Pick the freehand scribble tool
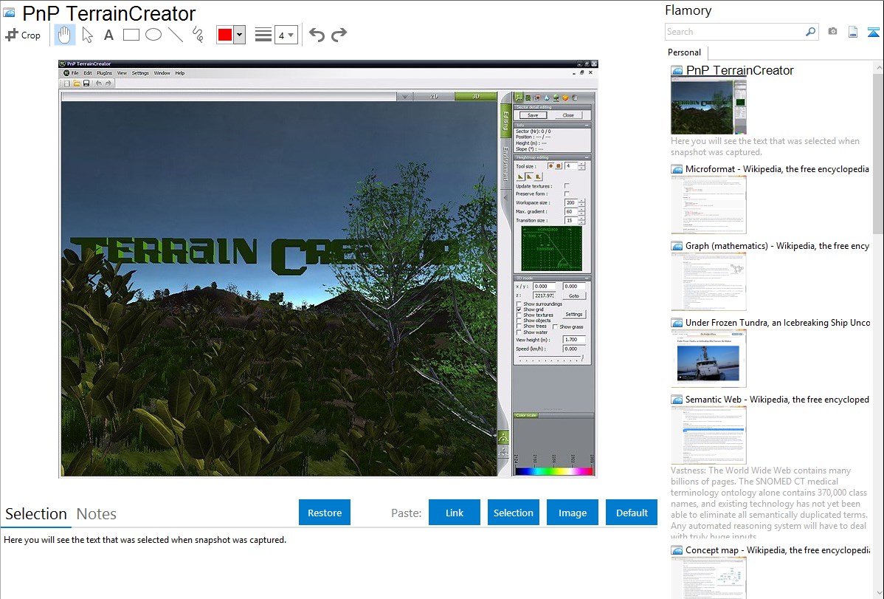 [198, 35]
